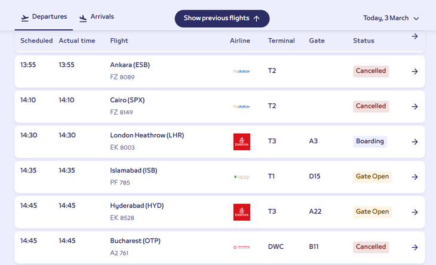436x265 pixels.
Task: Open the Bucharest (OTP) flight entry
Action: tap(135, 241)
